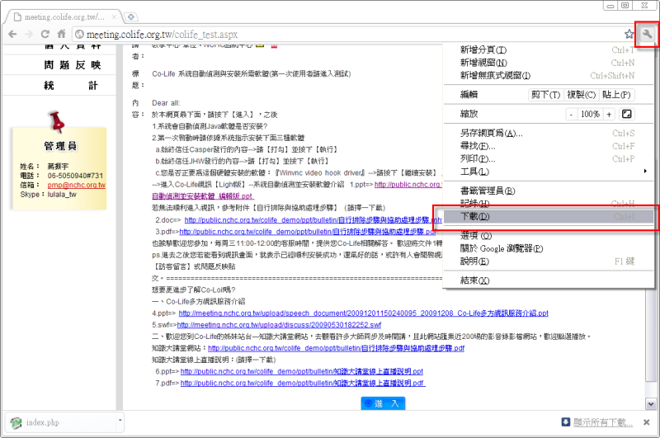Image resolution: width=660 pixels, height=438 pixels.
Task: Reload the page with the refresh icon
Action: pyautogui.click(x=45, y=34)
